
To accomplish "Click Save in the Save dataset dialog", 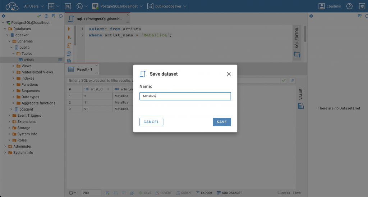I will point(222,122).
